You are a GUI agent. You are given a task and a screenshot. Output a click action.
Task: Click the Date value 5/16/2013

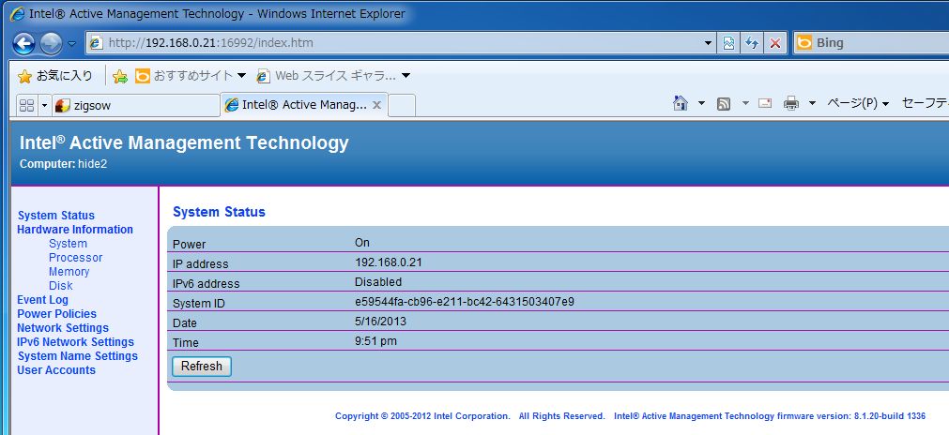click(381, 322)
